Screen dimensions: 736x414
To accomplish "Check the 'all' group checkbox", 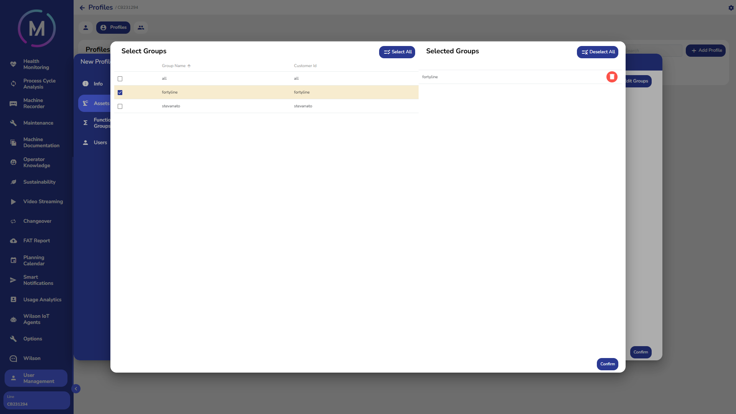I will click(x=120, y=79).
